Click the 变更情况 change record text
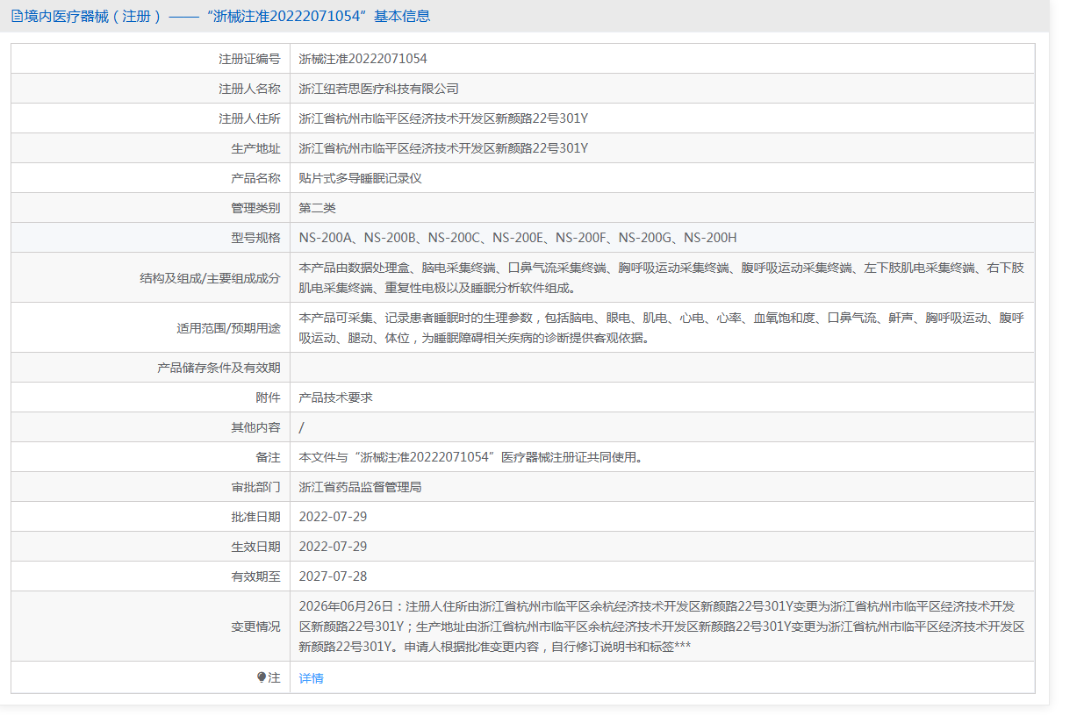 pyautogui.click(x=662, y=626)
